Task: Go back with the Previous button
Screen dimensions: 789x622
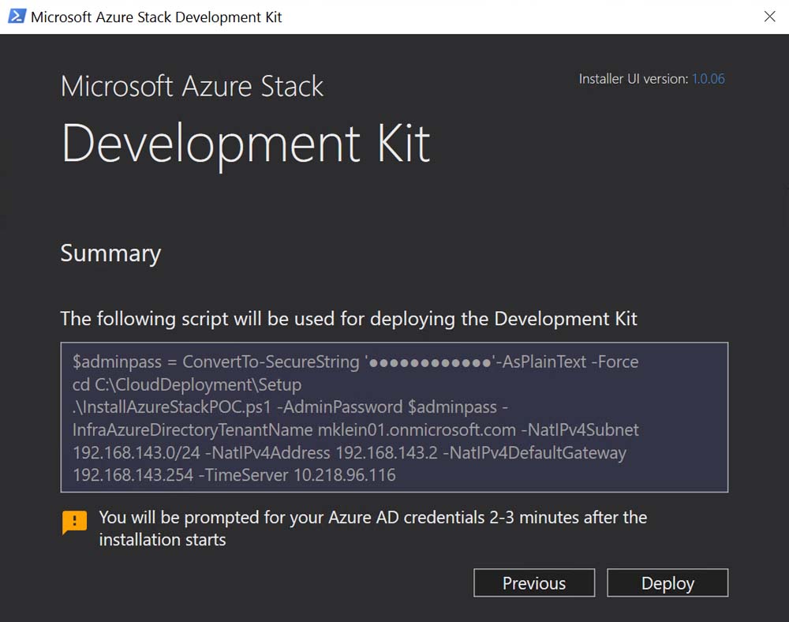Action: tap(534, 583)
